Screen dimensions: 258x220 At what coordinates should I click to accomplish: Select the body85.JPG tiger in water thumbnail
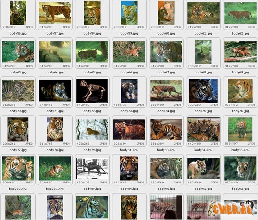[x=240, y=129]
